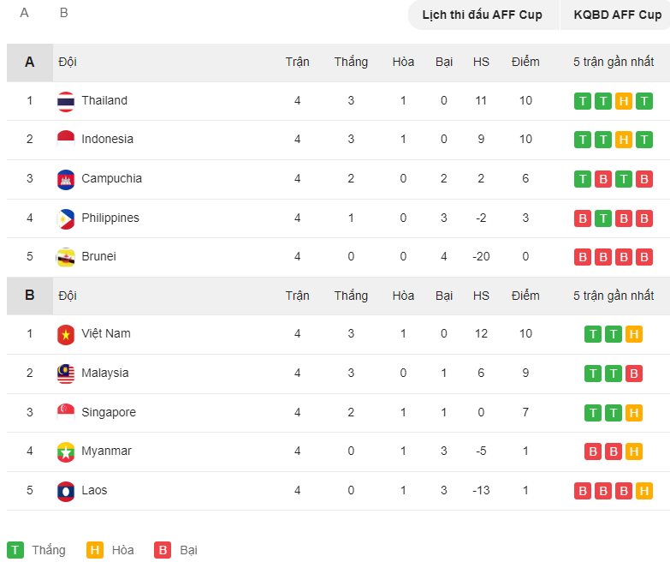Click the red Bại legend swatch

click(x=163, y=550)
